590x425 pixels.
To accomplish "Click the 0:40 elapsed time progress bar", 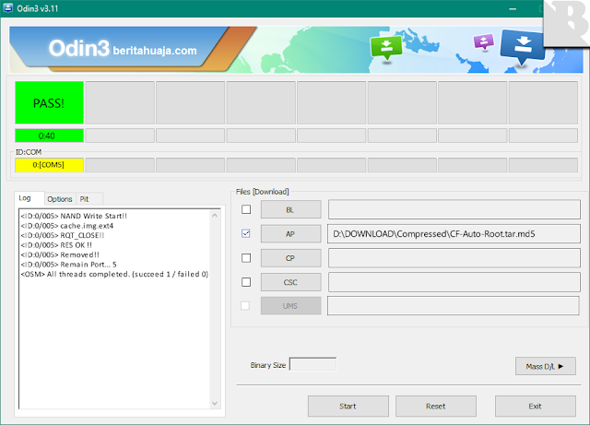I will [x=49, y=136].
